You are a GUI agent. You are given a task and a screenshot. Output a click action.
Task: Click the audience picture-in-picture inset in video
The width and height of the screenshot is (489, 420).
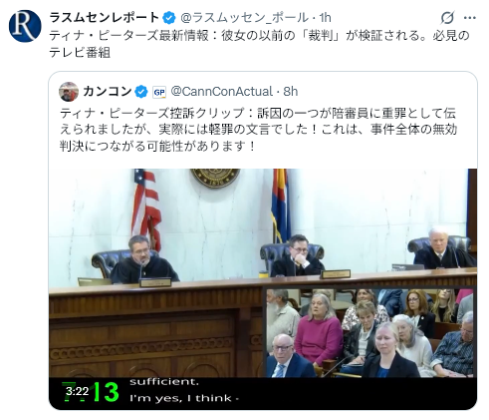[369, 333]
